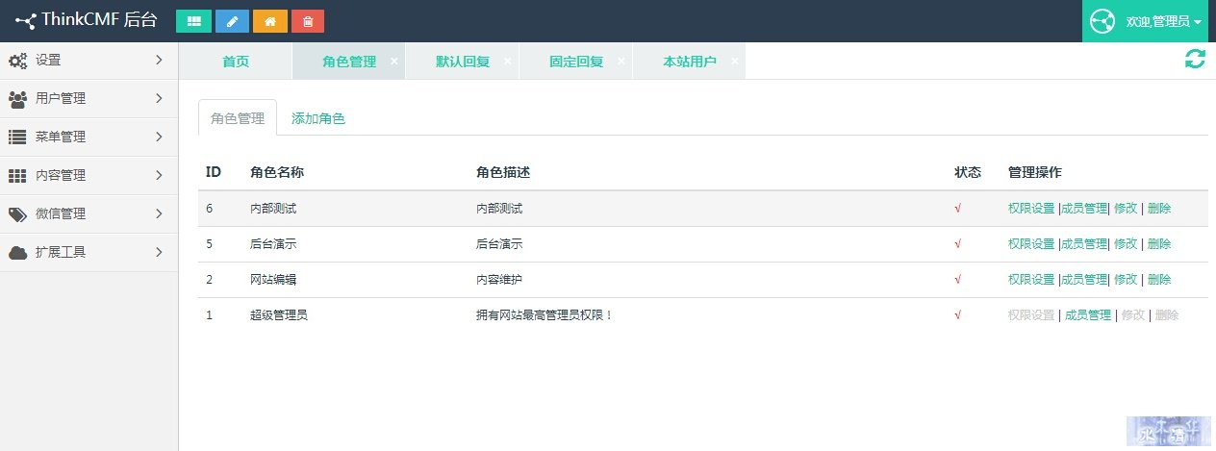Open 权限设置 for 网站编辑 role
1216x451 pixels.
pos(1031,279)
